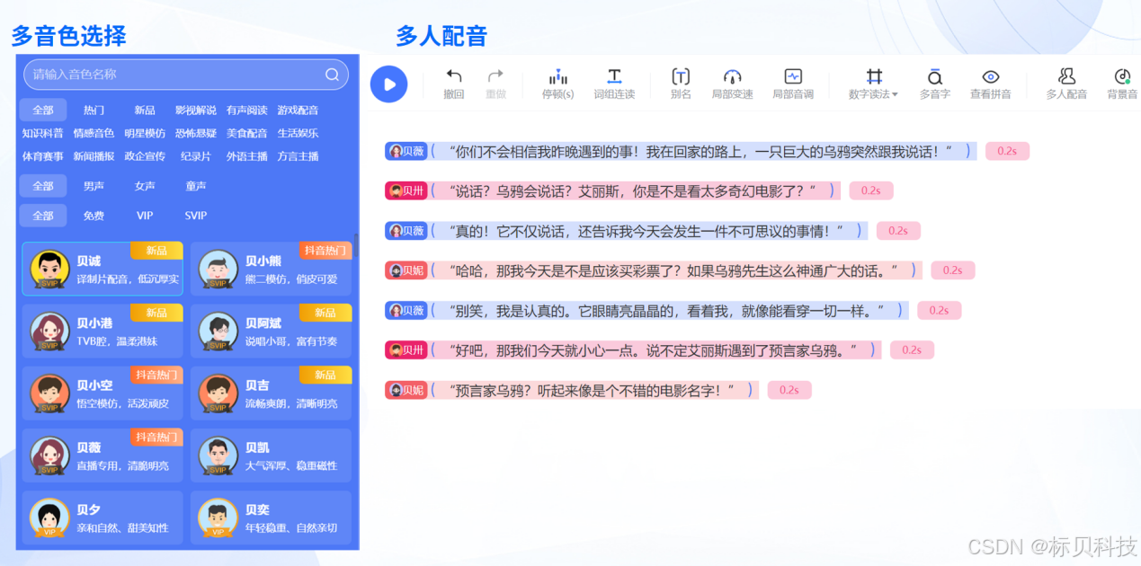
Task: Toggle 查看拼音 eye icon
Action: point(991,76)
